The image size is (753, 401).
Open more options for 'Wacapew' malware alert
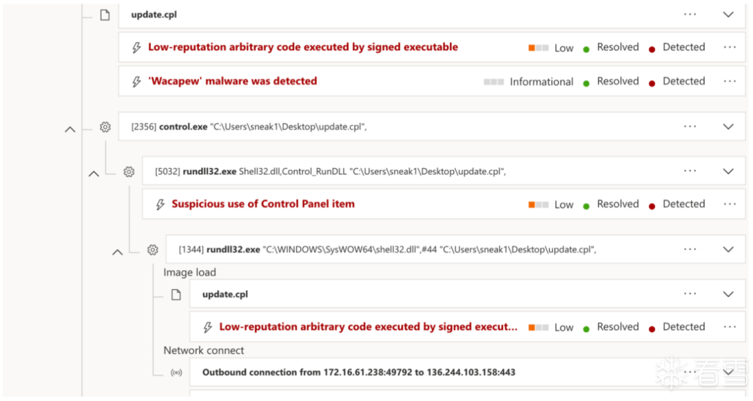729,81
